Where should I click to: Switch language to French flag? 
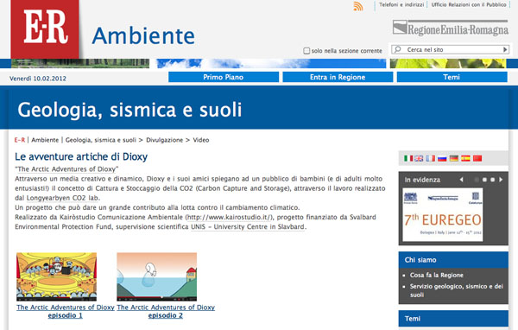[431, 158]
